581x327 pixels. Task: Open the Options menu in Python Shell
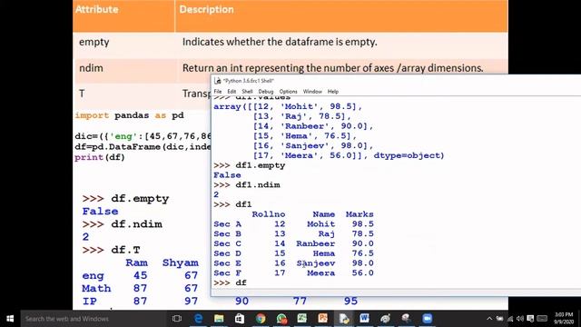(x=289, y=92)
